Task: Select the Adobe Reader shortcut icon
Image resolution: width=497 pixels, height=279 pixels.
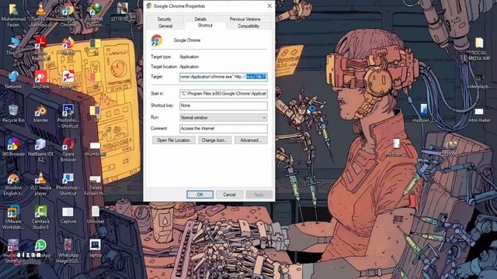Action: tap(40, 48)
